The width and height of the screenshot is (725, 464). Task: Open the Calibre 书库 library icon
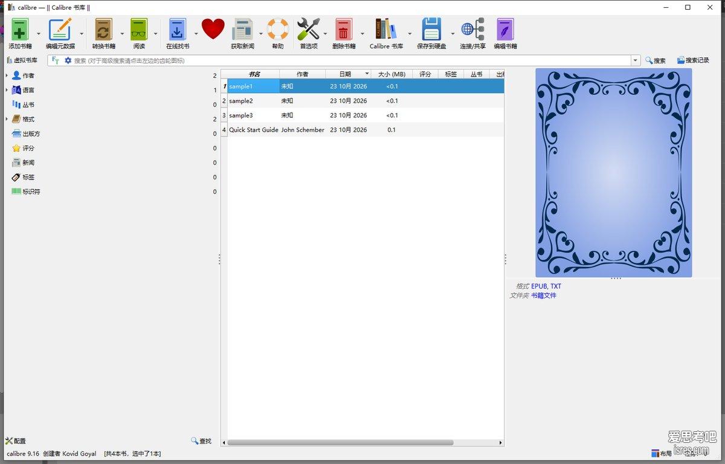(386, 30)
